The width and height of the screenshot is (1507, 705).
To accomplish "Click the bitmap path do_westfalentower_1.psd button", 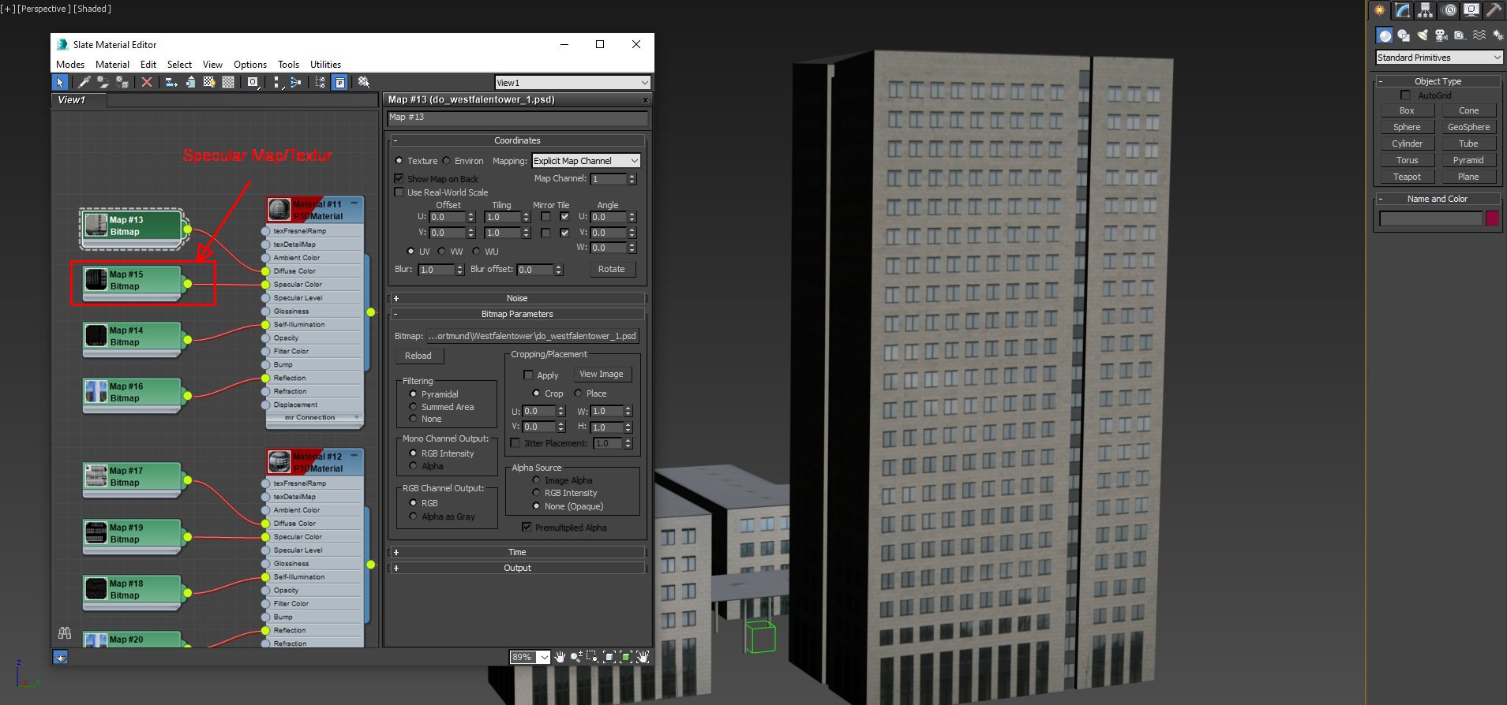I will pos(533,336).
